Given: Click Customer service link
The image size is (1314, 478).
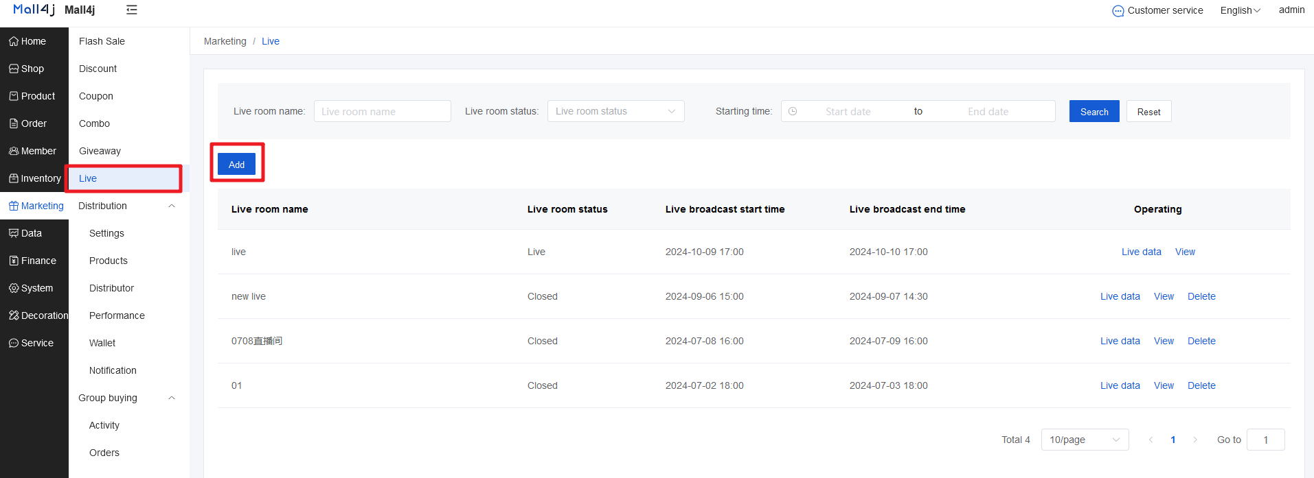Looking at the screenshot, I should pos(1165,10).
